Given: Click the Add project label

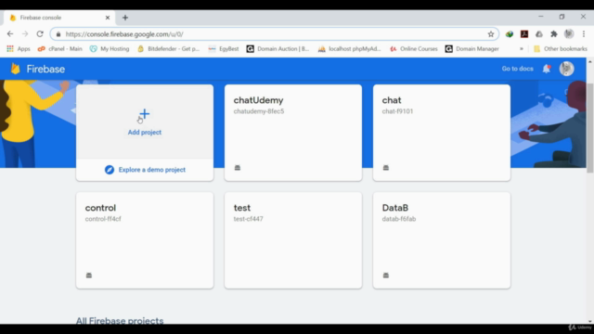Looking at the screenshot, I should (145, 132).
